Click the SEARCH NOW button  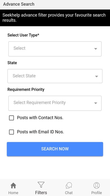55,149
